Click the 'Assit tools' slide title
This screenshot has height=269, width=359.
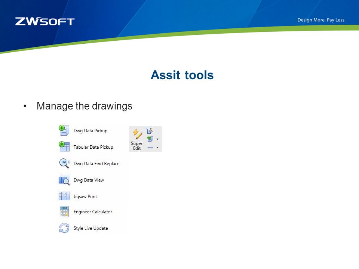182,75
